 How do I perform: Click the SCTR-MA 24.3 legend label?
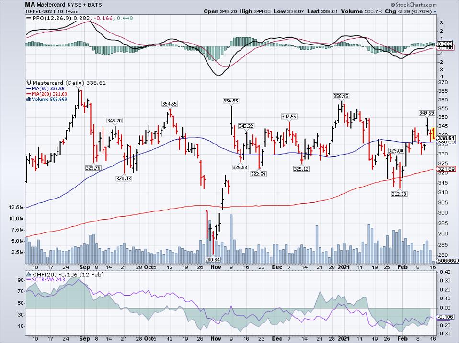pos(48,279)
